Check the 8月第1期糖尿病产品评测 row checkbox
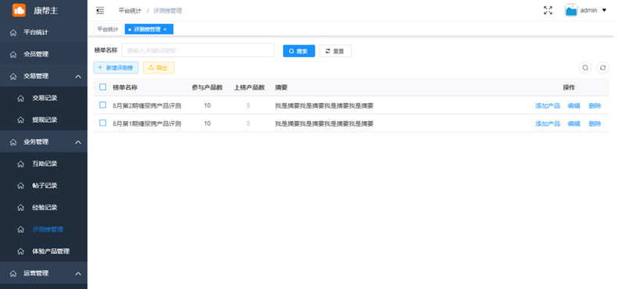625x289 pixels. tap(103, 123)
